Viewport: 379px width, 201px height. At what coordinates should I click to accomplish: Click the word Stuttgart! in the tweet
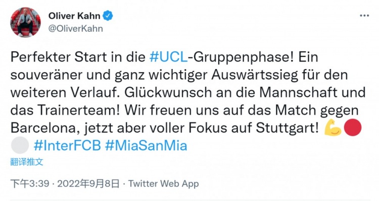pos(287,128)
